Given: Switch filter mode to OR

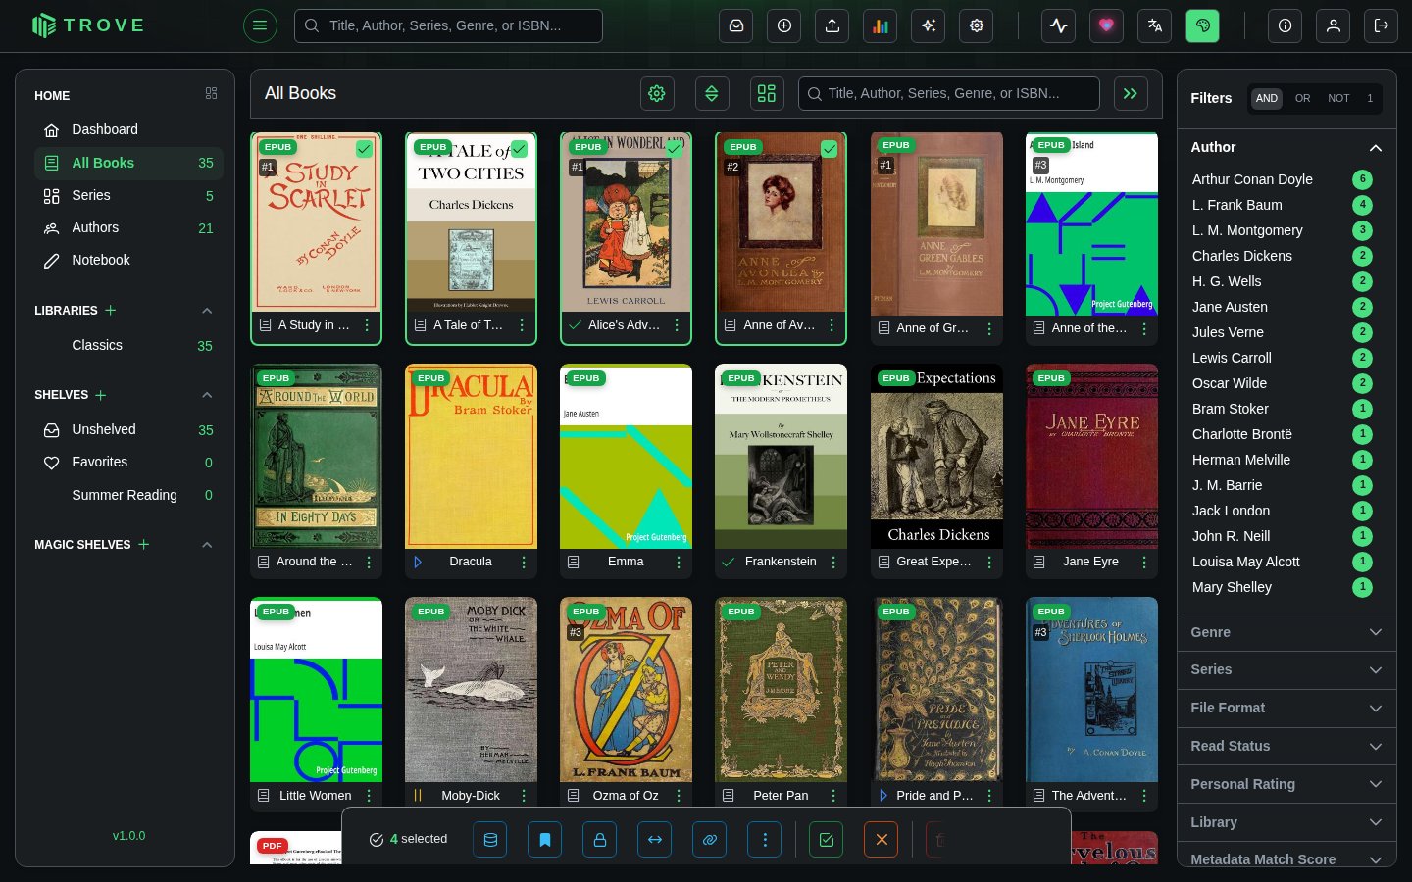Looking at the screenshot, I should (1302, 98).
